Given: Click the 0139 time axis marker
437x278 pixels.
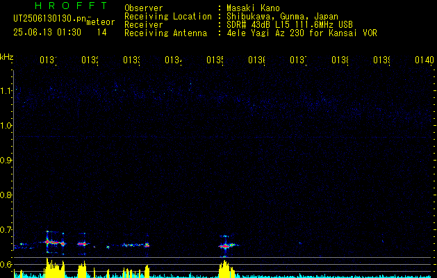Looking at the screenshot, I should click(x=381, y=60).
